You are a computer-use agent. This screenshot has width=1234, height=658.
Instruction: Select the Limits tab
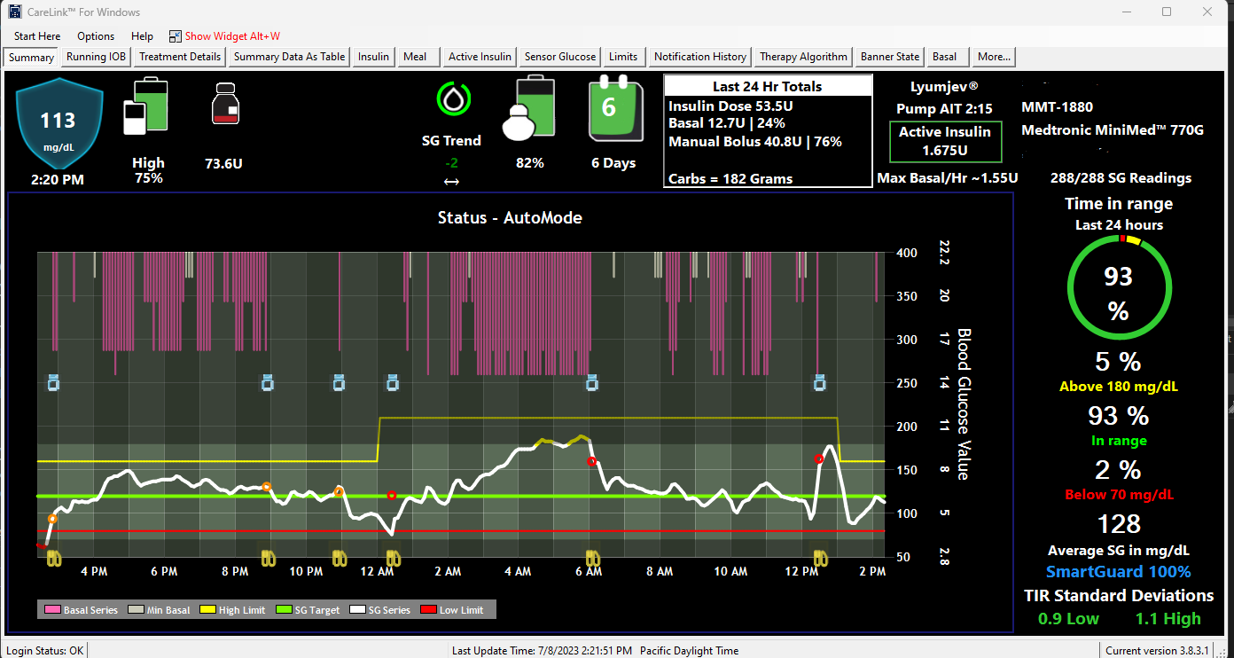click(x=623, y=57)
